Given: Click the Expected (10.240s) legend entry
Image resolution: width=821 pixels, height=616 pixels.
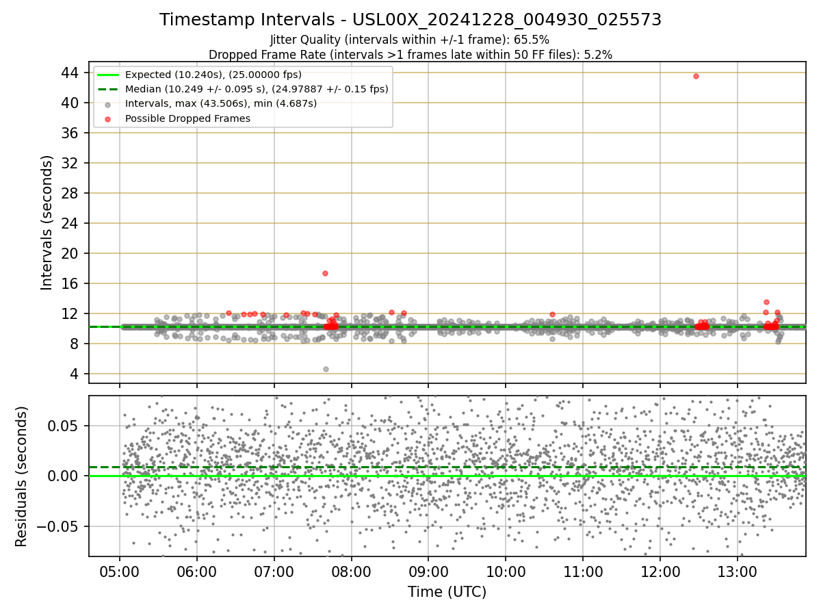Looking at the screenshot, I should click(x=213, y=75).
